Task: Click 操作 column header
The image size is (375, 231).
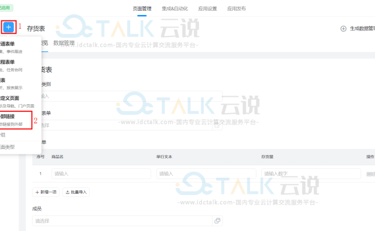Action: 370,157
